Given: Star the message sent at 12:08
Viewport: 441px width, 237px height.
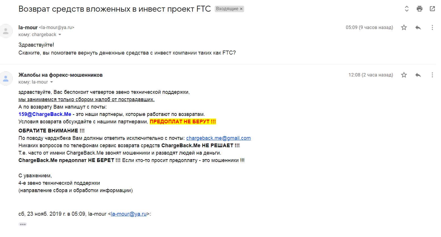Looking at the screenshot, I should click(x=404, y=75).
